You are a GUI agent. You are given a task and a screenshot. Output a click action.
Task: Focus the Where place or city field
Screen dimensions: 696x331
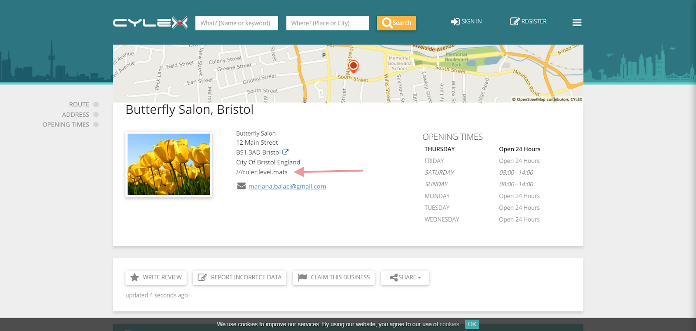[328, 23]
